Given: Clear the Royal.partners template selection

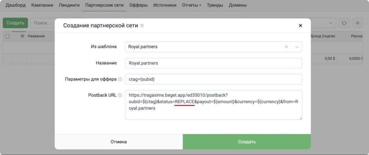Looking at the screenshot, I should [x=286, y=47].
